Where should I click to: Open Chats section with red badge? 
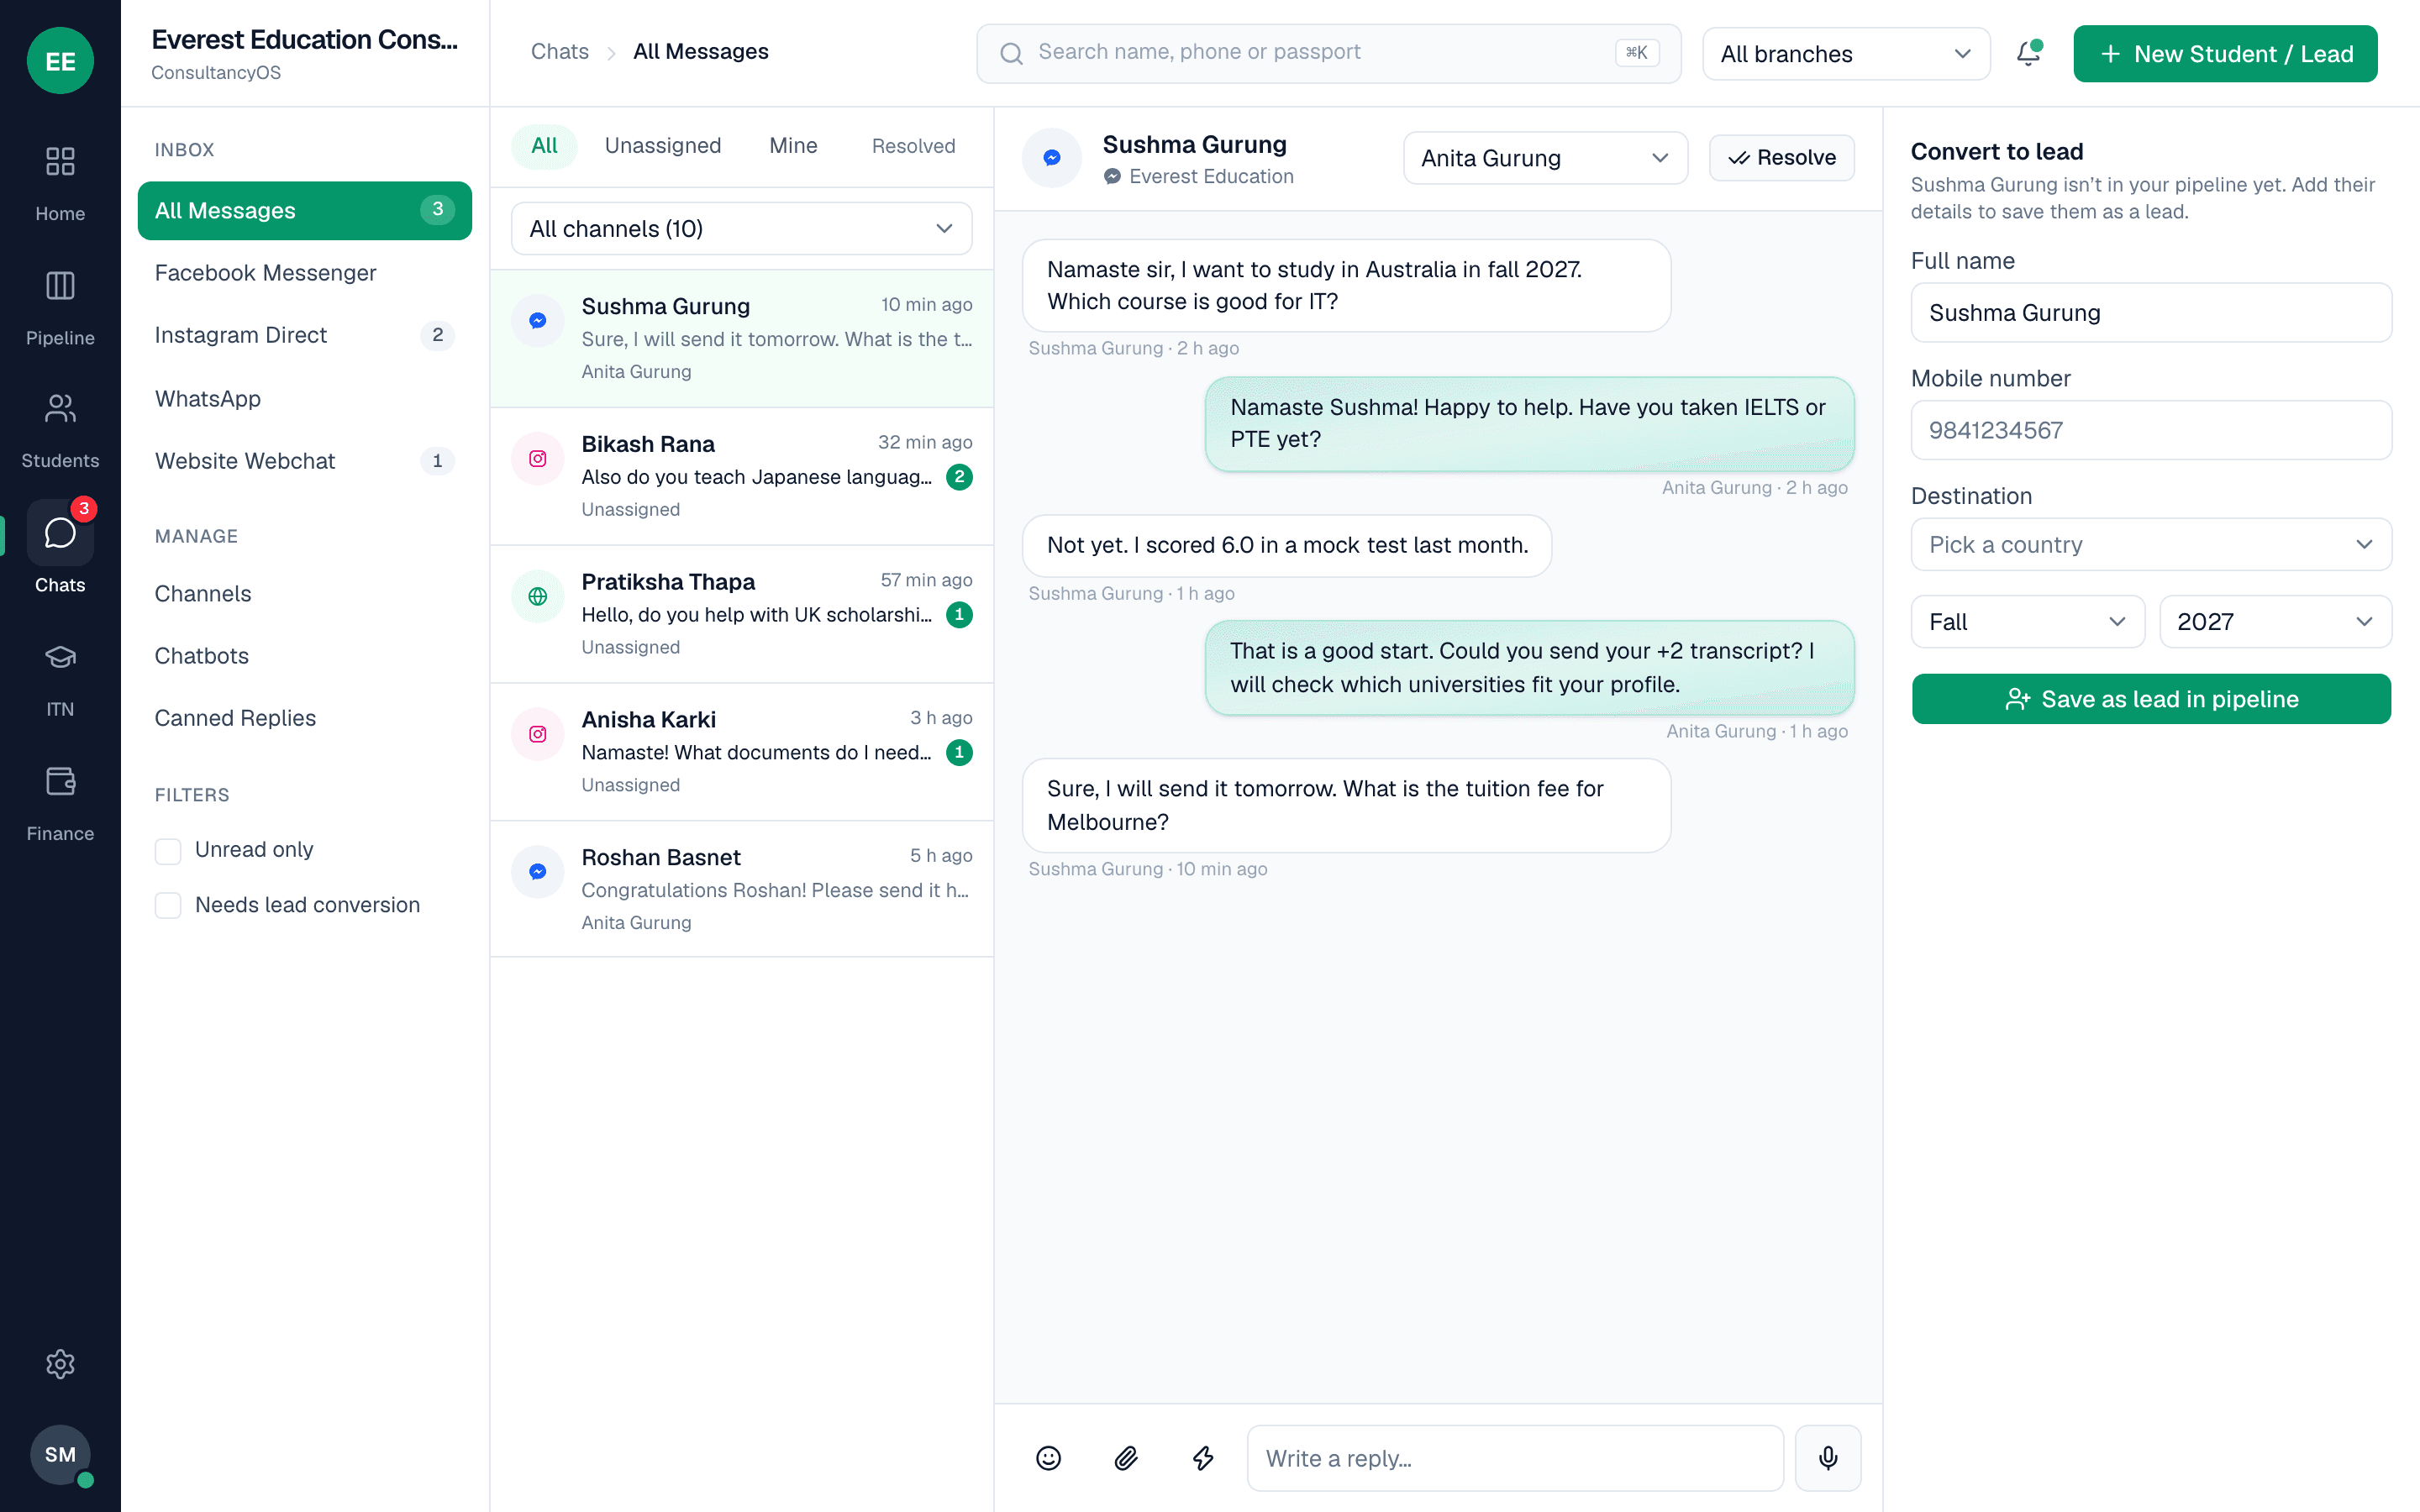pos(60,548)
